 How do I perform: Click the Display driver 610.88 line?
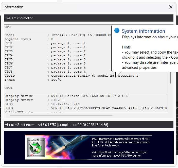click(x=34, y=100)
